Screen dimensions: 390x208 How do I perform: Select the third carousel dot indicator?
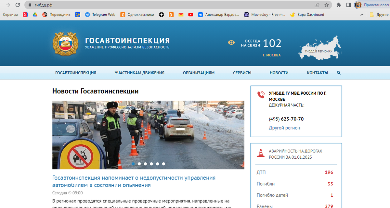pyautogui.click(x=145, y=164)
